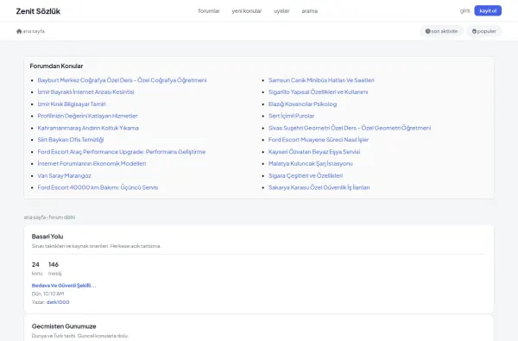Open the forumlar menu item
Screen dimensions: 518x341
coord(209,11)
